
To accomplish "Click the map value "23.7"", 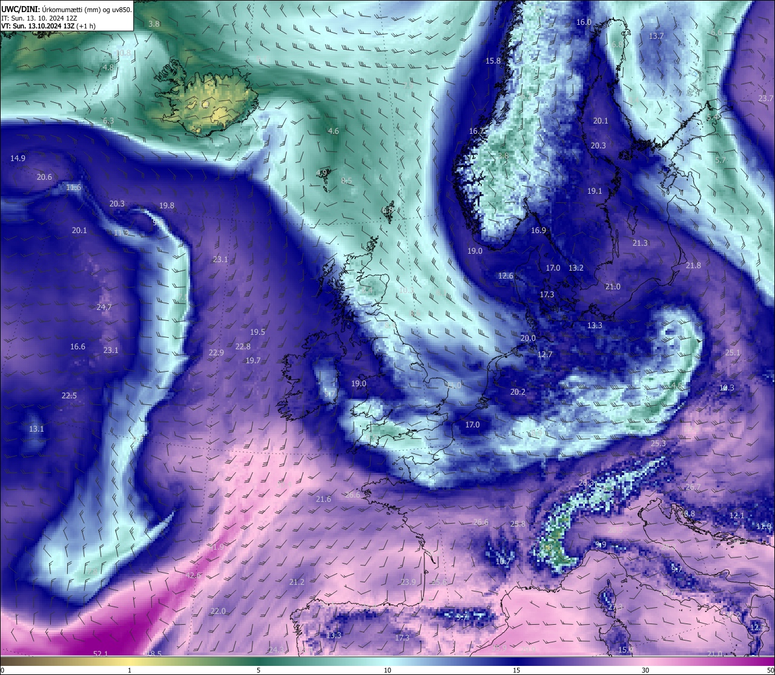I will 765,98.
